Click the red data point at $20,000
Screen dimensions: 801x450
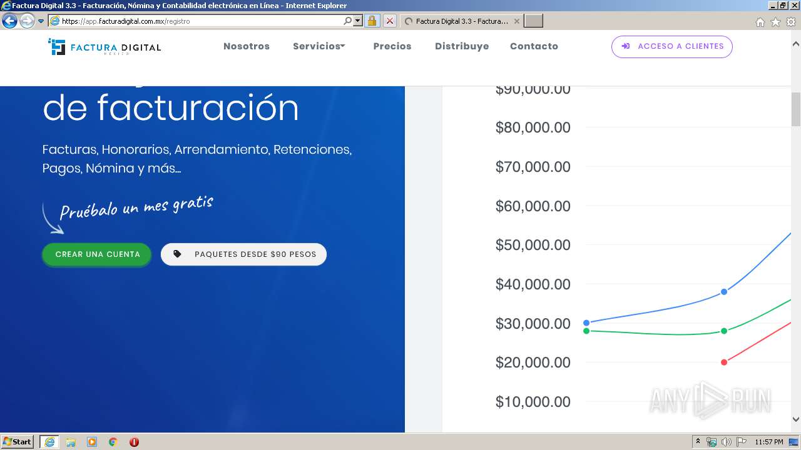[724, 362]
